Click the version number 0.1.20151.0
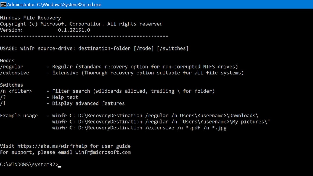 coord(74,30)
